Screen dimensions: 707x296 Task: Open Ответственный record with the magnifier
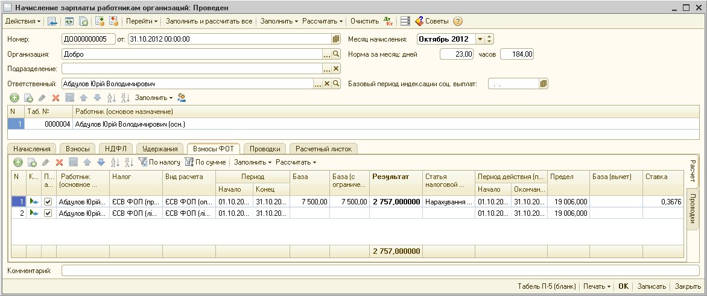pos(336,84)
